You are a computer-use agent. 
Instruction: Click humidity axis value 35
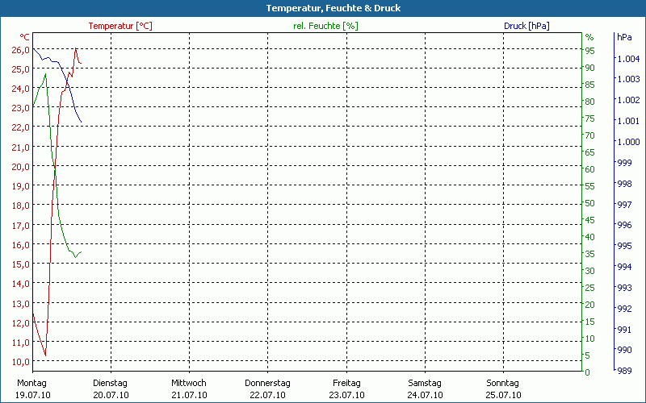tap(590, 254)
